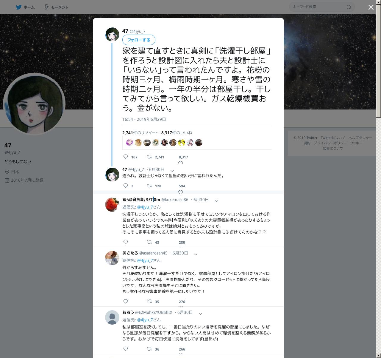Image resolution: width=381 pixels, height=358 pixels.
Task: Click the Twitter bird home icon
Action: [19, 7]
